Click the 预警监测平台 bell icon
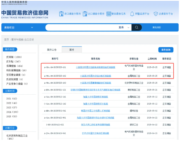The width and height of the screenshot is (180, 142). click(x=132, y=14)
